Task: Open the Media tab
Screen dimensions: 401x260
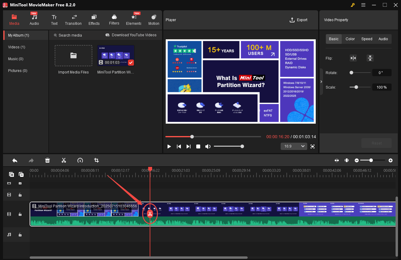Action: click(14, 20)
